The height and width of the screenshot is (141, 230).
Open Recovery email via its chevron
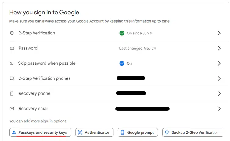point(219,109)
